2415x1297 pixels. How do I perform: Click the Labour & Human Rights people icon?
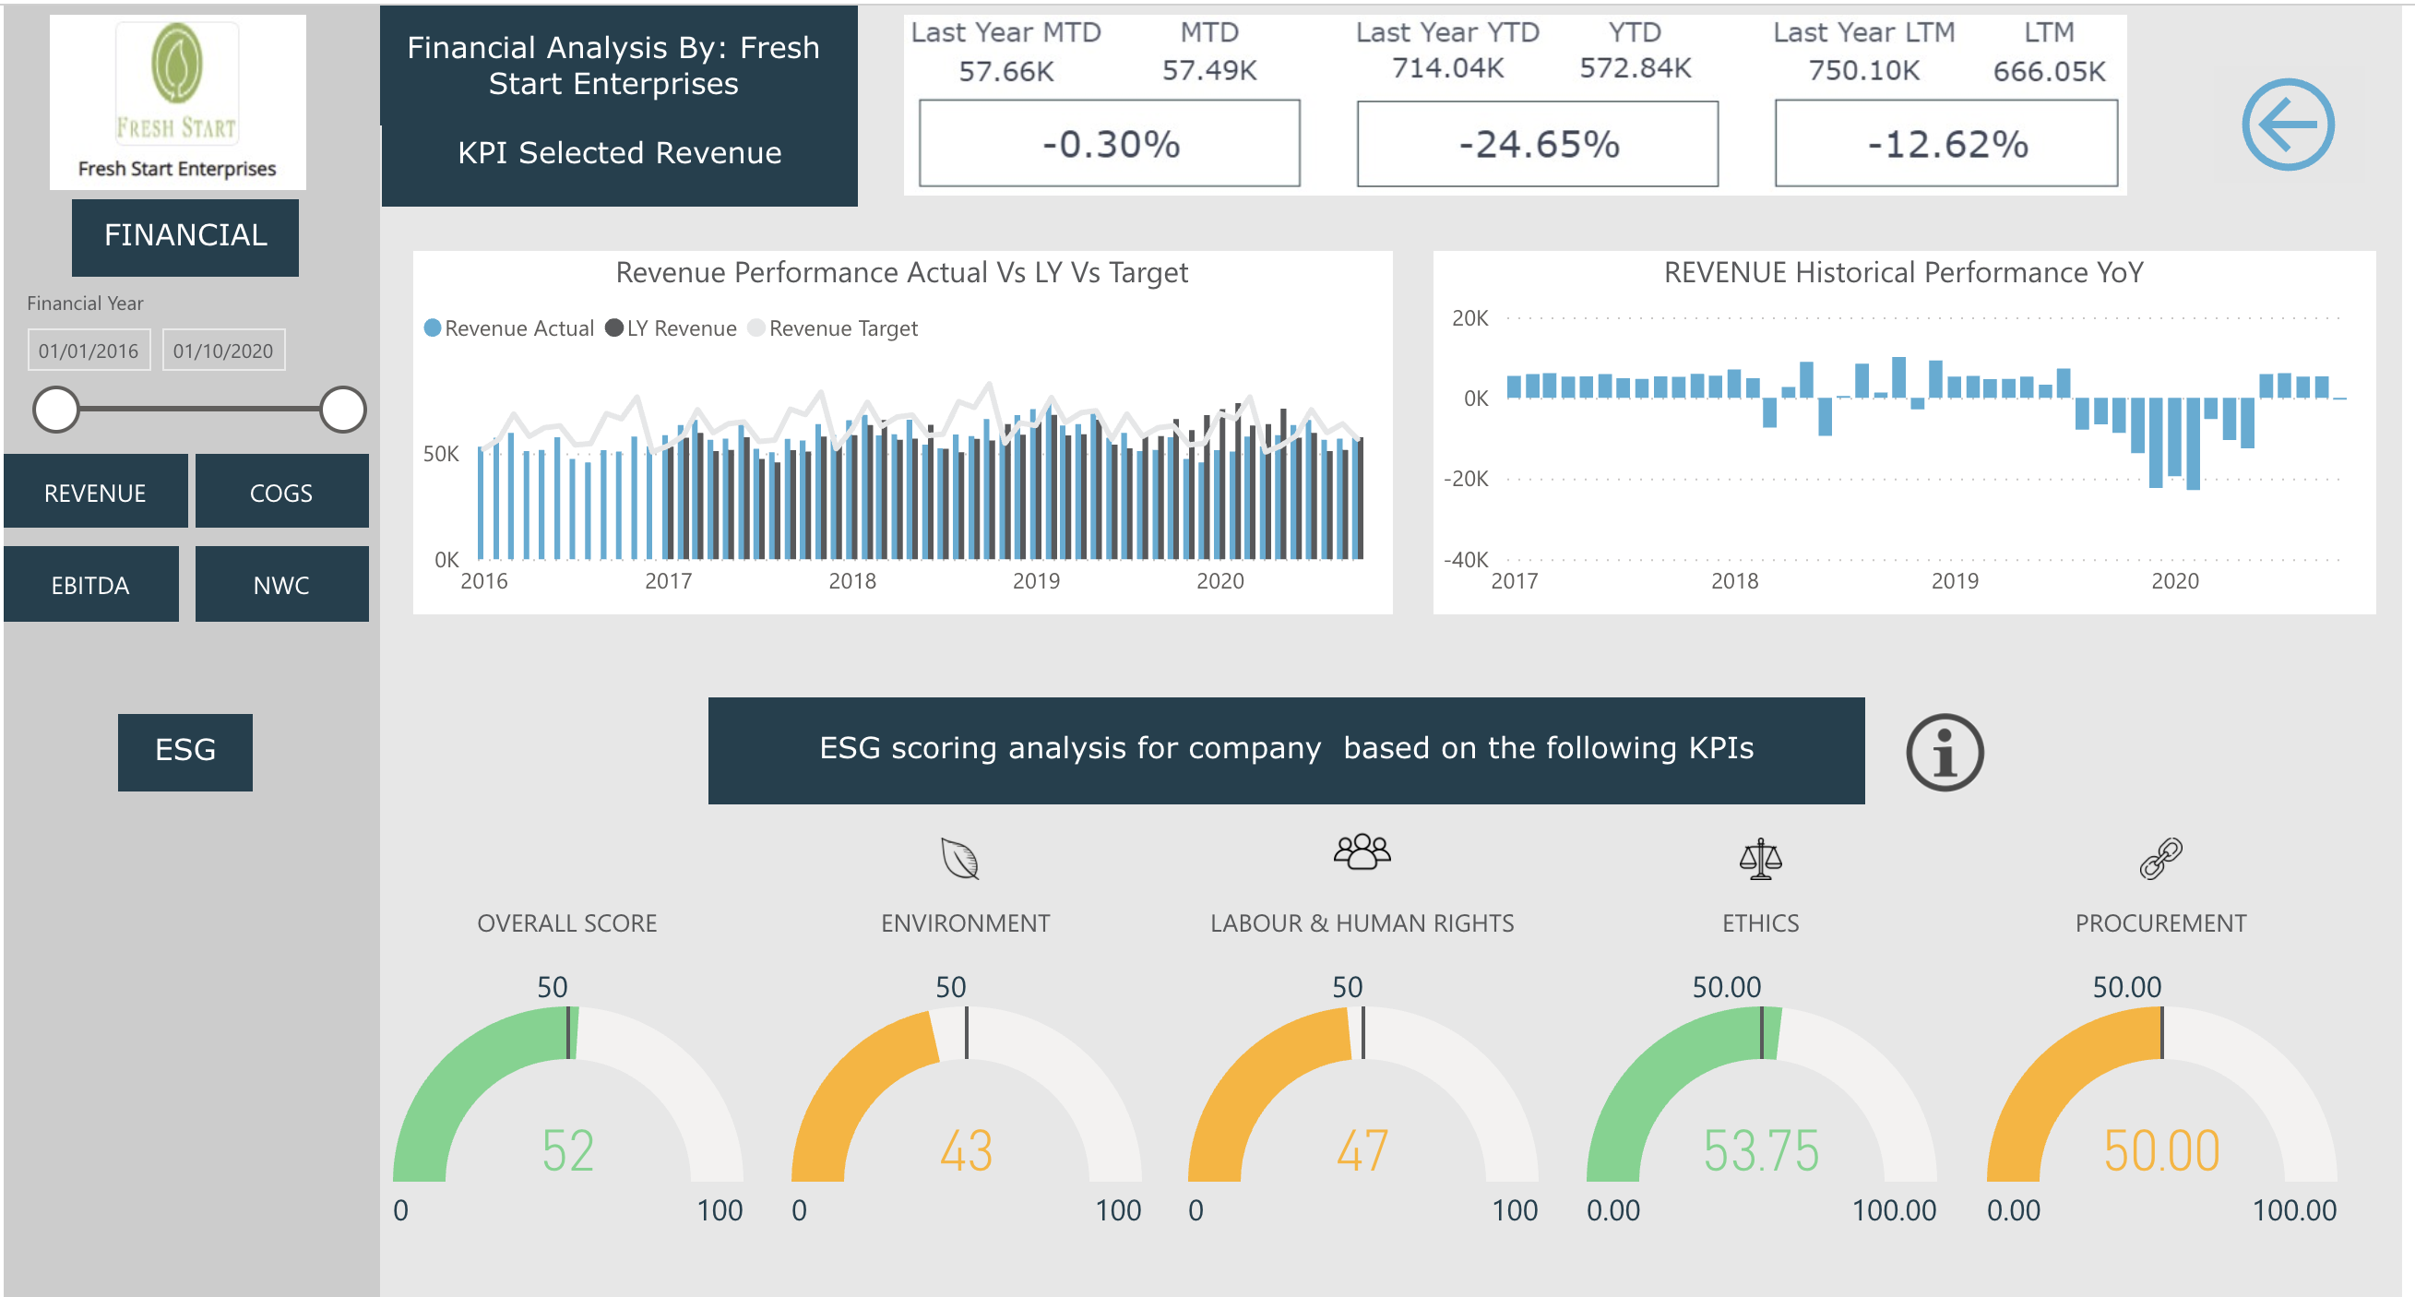(x=1362, y=851)
